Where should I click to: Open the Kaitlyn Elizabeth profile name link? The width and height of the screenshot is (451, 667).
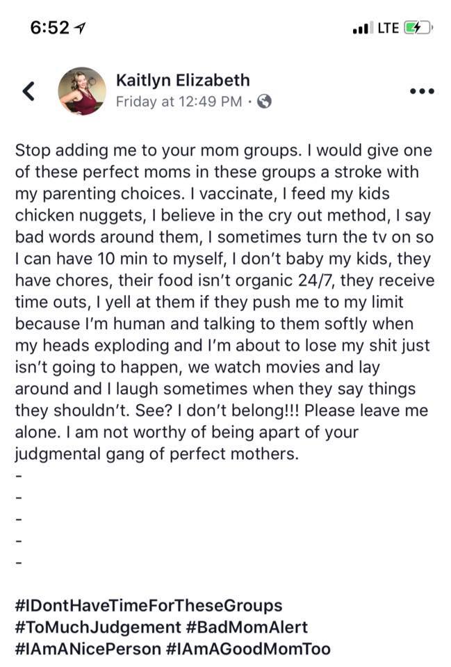coord(183,81)
